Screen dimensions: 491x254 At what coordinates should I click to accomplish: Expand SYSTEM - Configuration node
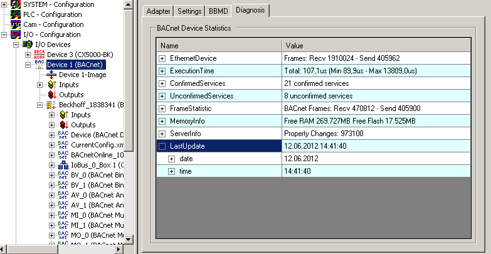pos(4,4)
